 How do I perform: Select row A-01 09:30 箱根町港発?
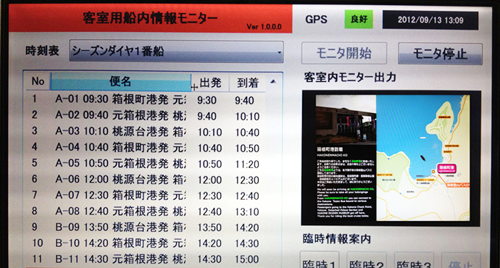145,100
